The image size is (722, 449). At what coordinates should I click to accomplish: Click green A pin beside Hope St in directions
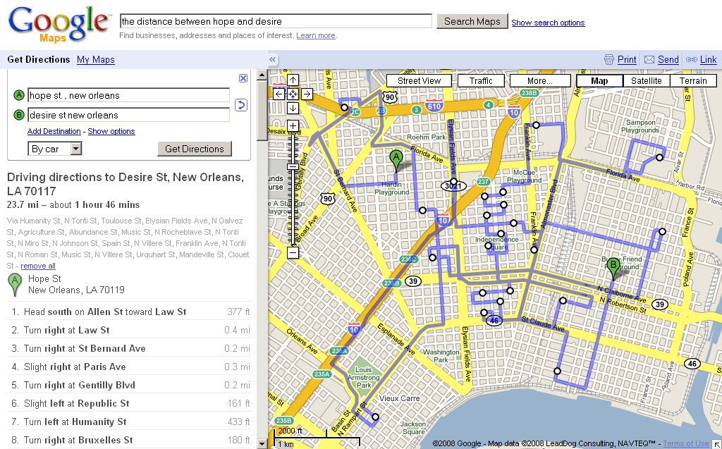(x=15, y=285)
